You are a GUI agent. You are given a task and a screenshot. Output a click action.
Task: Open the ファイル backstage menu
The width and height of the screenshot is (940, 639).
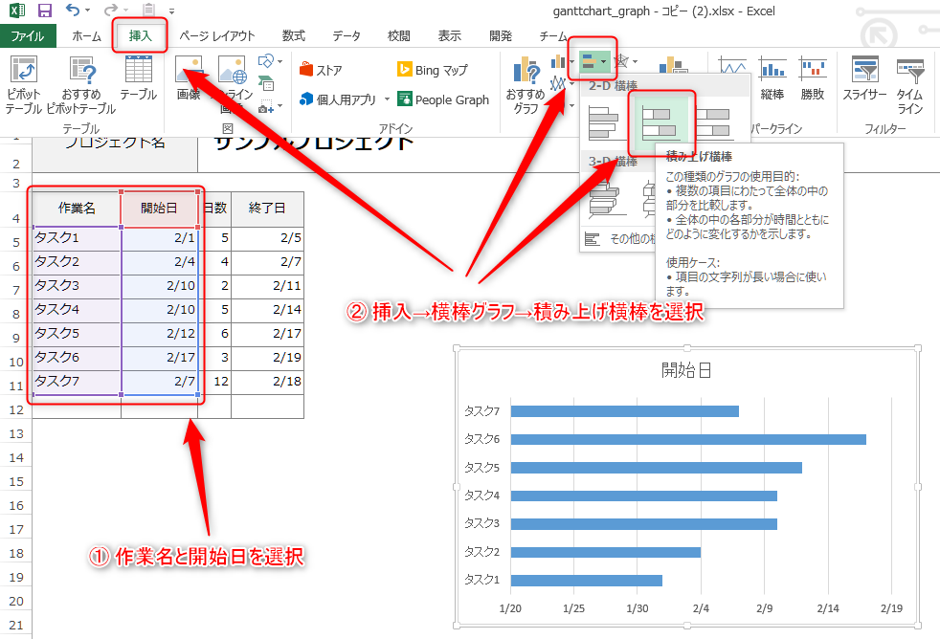(x=27, y=35)
